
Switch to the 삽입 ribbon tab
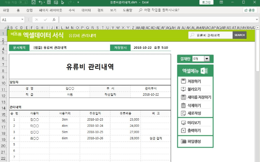pyautogui.click(x=30, y=10)
